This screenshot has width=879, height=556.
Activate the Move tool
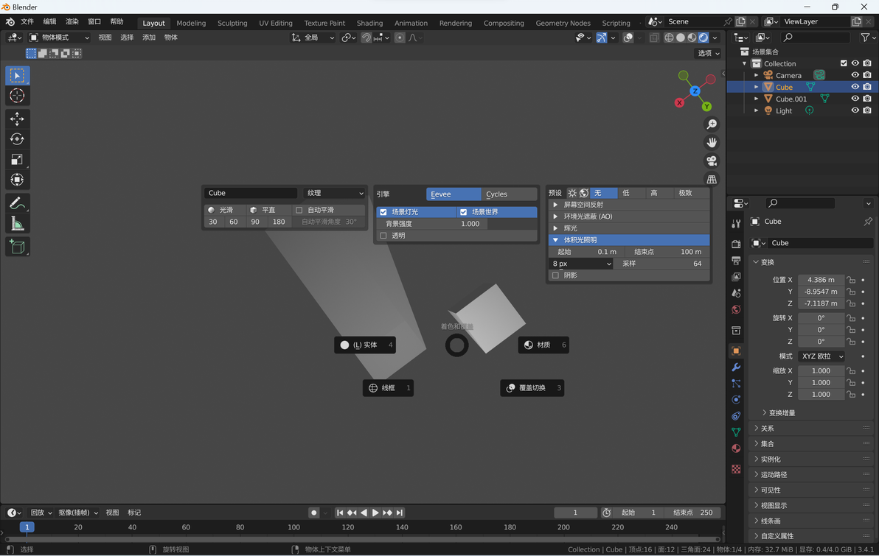17,119
